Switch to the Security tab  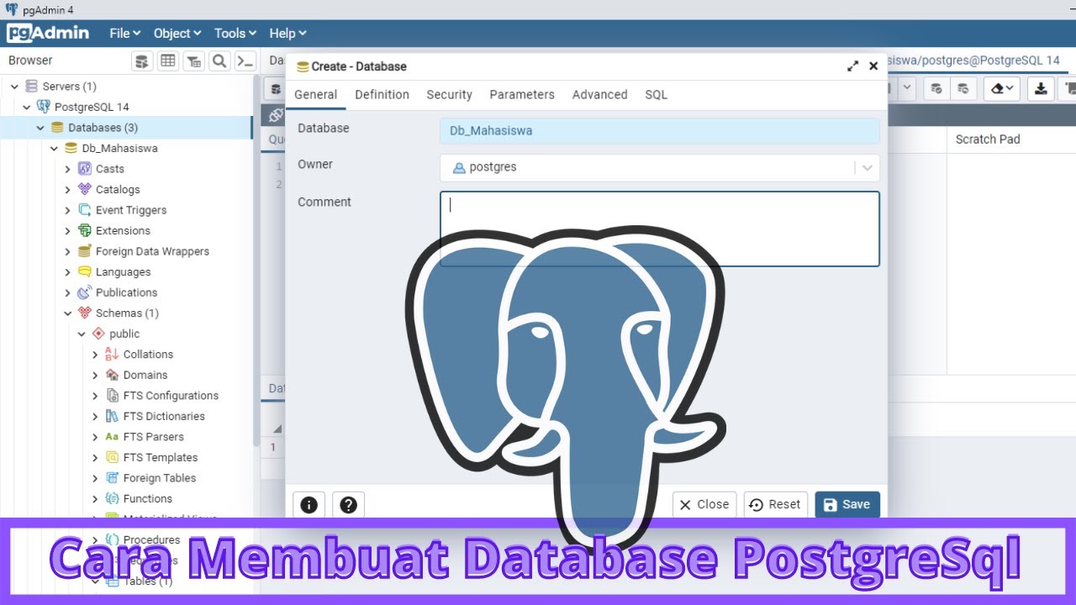[x=449, y=95]
